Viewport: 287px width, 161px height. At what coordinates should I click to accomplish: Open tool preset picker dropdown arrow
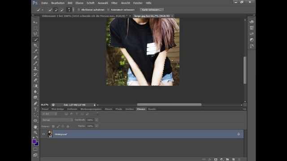click(x=43, y=10)
